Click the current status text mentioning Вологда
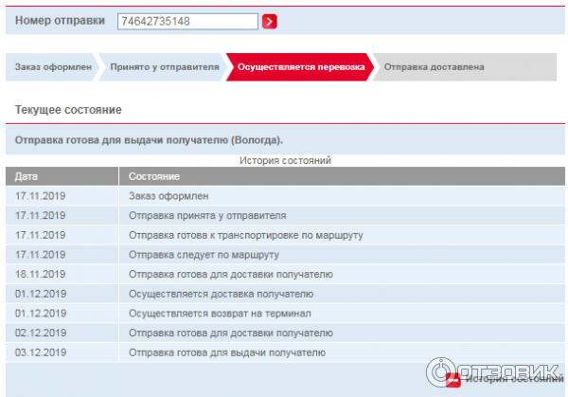This screenshot has width=568, height=397. tap(149, 139)
